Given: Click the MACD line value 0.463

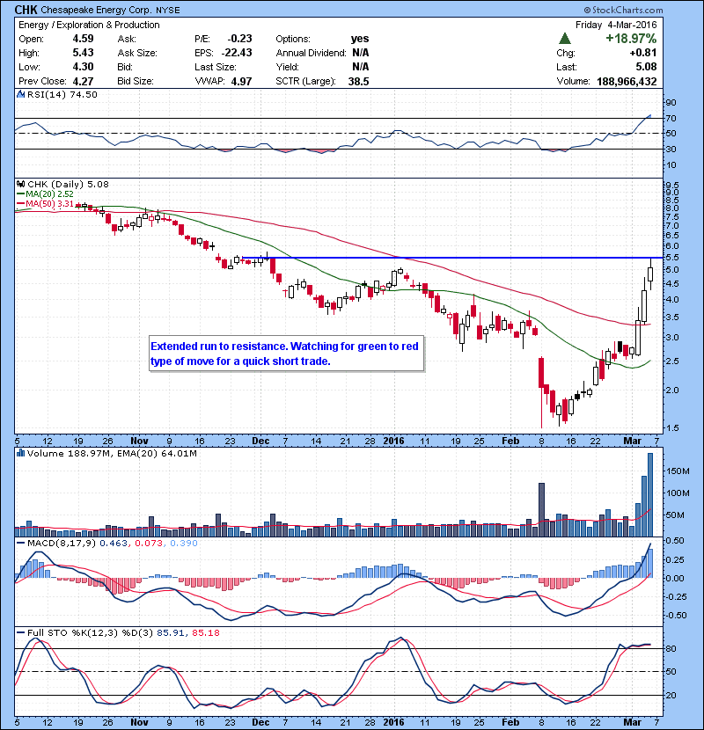Looking at the screenshot, I should [x=114, y=544].
